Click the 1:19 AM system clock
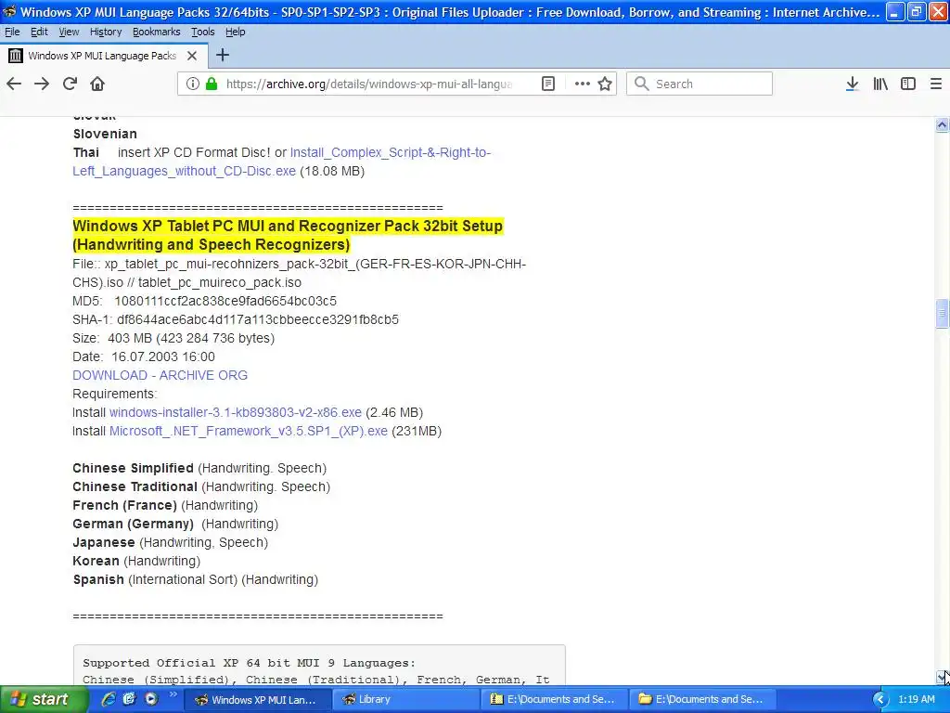950x713 pixels. [x=916, y=699]
